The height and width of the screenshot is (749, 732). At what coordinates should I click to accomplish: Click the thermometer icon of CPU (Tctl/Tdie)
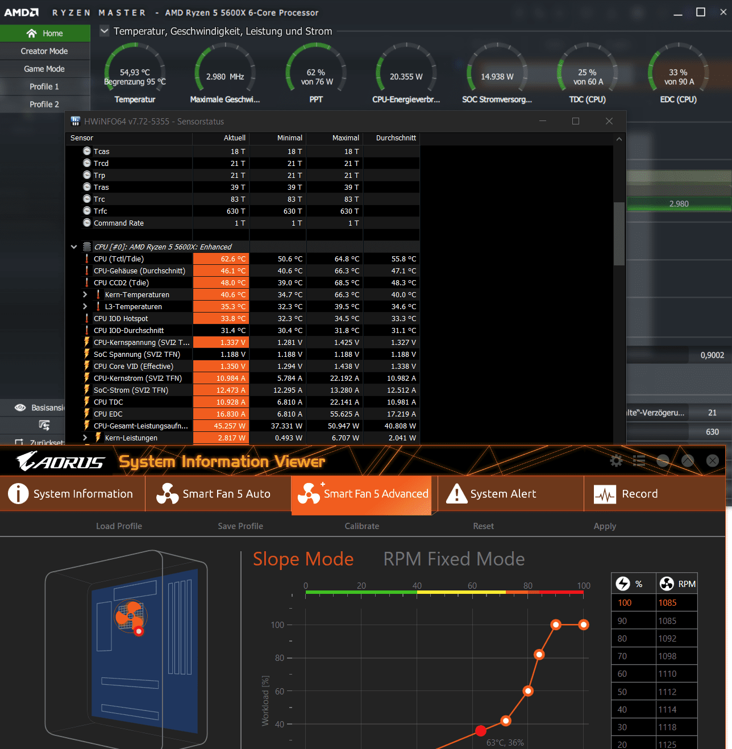pyautogui.click(x=87, y=259)
